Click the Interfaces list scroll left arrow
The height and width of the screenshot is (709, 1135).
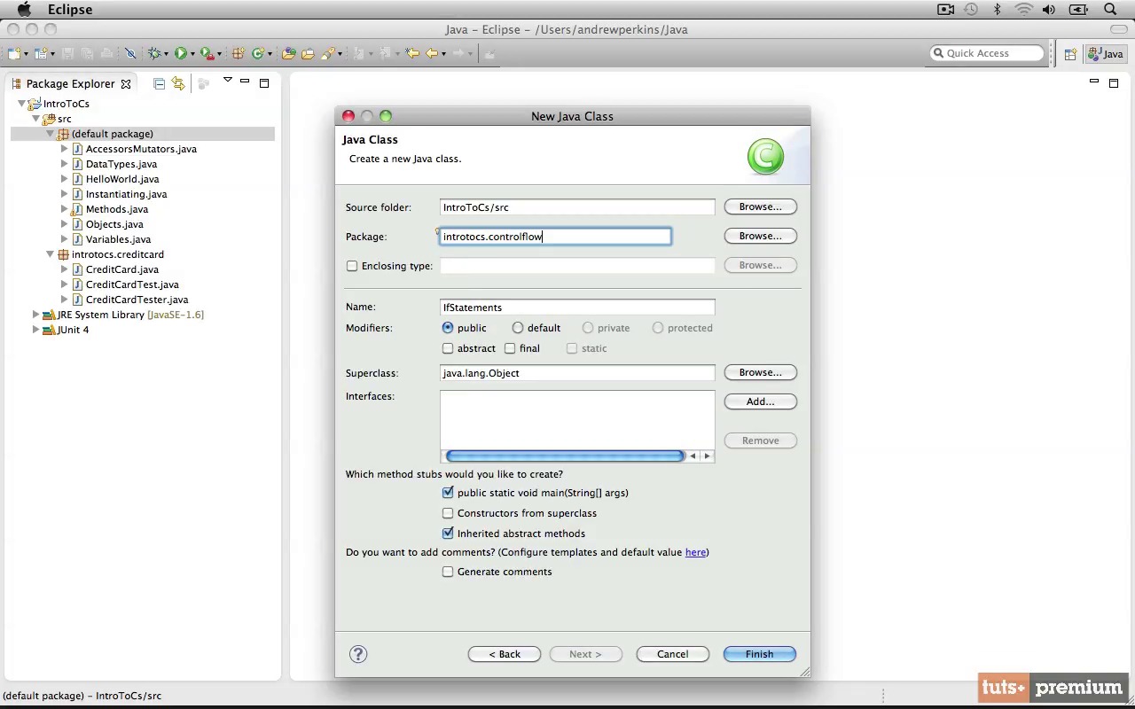pos(693,456)
